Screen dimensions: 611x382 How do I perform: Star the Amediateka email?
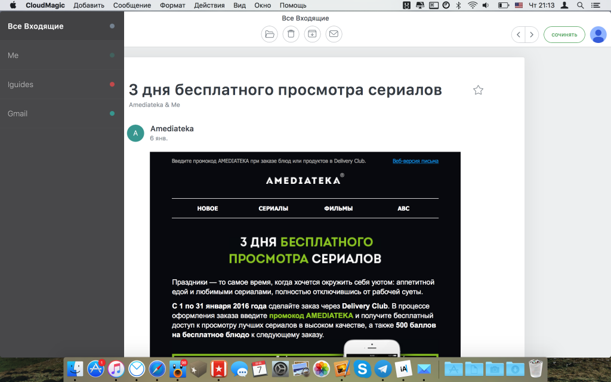point(478,90)
